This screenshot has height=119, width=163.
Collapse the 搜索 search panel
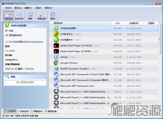[44, 77]
